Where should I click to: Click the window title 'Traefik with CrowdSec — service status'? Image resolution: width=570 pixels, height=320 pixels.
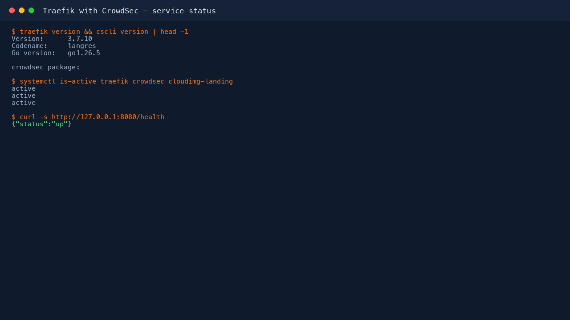(129, 11)
